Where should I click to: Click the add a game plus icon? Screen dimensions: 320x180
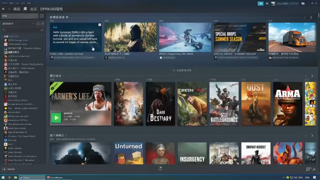(4, 169)
